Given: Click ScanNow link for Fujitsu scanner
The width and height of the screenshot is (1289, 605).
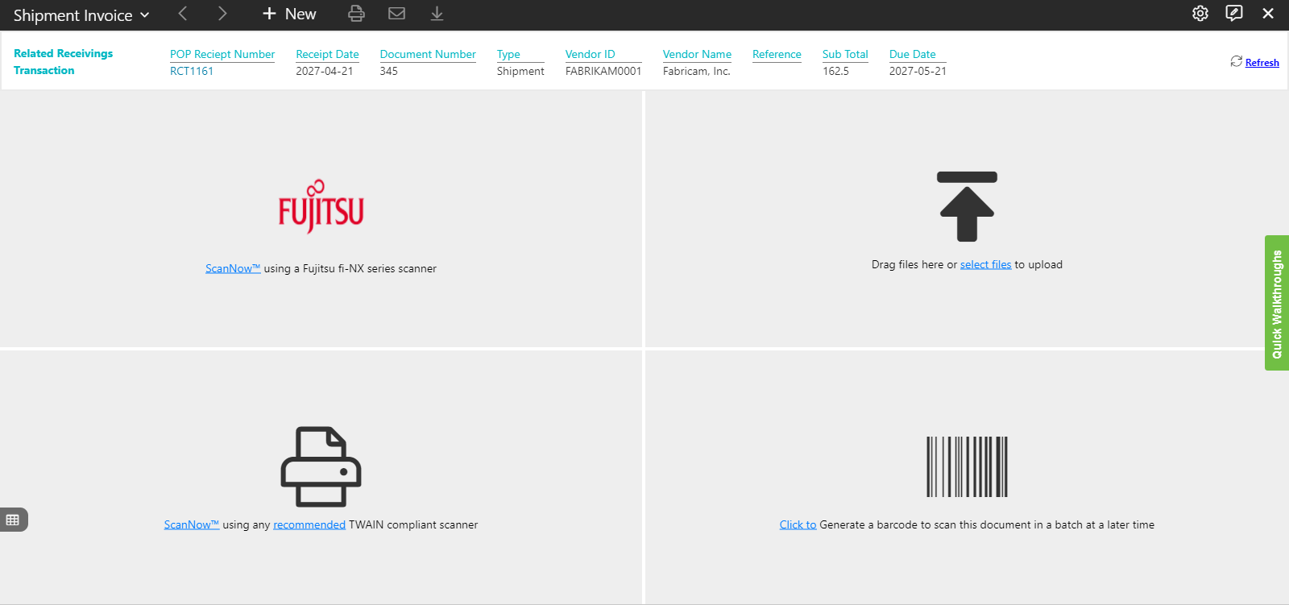Looking at the screenshot, I should point(232,268).
